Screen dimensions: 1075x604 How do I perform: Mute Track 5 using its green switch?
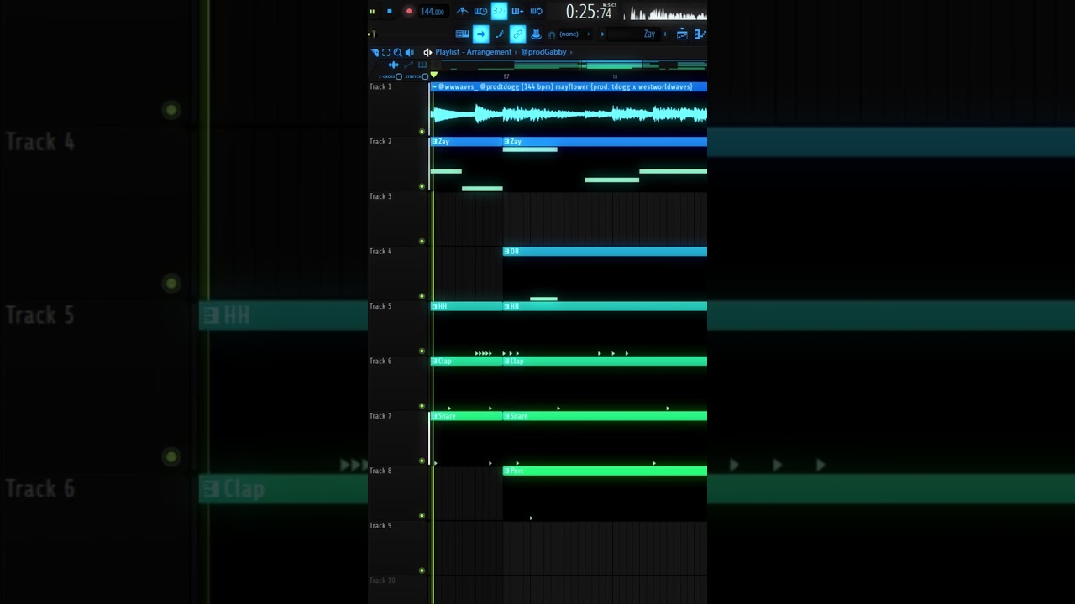pyautogui.click(x=422, y=351)
